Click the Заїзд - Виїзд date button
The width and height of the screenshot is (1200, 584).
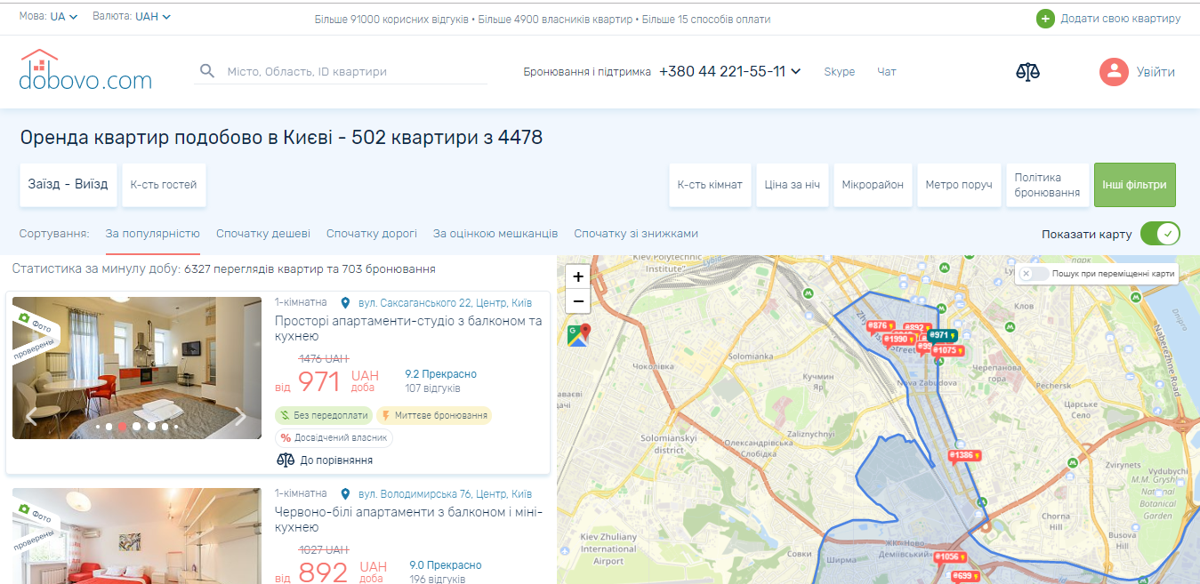(68, 185)
